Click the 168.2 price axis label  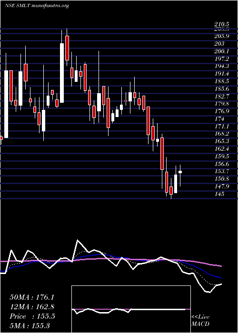click(x=222, y=134)
